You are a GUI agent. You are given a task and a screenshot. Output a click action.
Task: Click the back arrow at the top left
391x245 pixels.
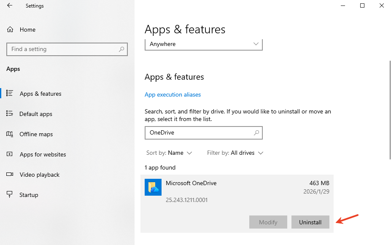point(9,6)
